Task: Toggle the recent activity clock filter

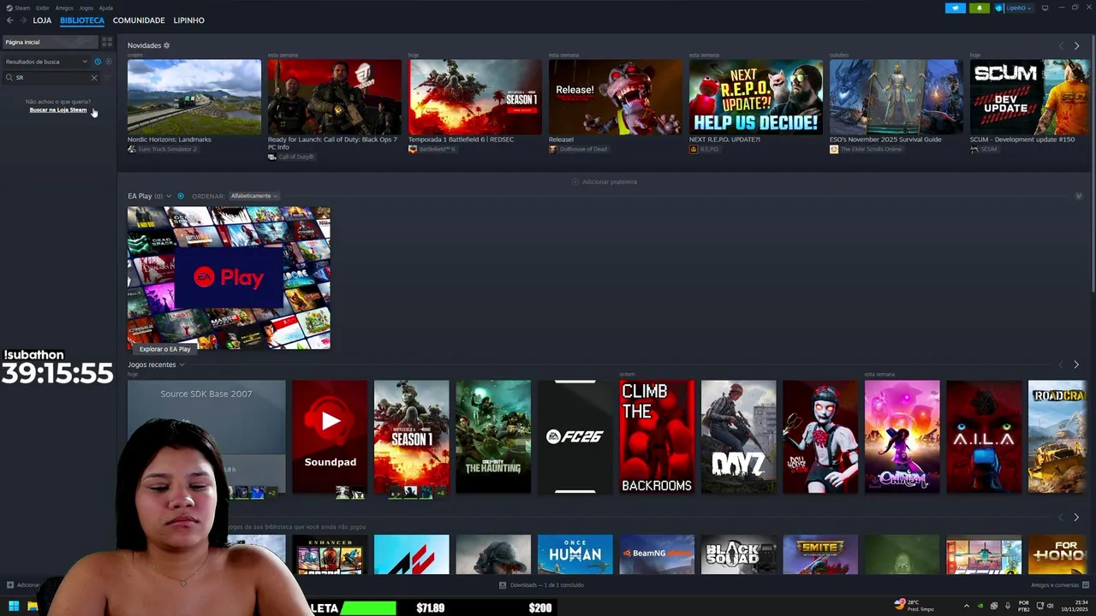Action: coord(98,62)
